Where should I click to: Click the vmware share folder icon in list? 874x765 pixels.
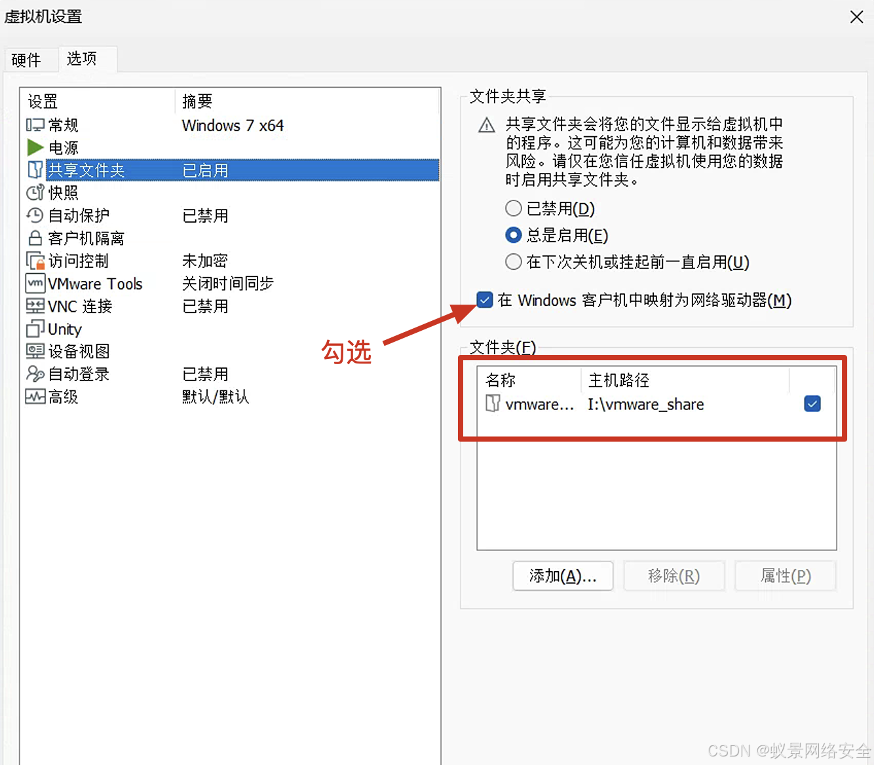[493, 403]
